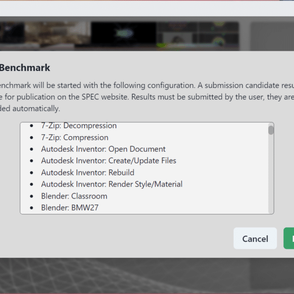The width and height of the screenshot is (294, 294).
Task: Select Autodesk Inventor: Rebuild entry
Action: 87,172
